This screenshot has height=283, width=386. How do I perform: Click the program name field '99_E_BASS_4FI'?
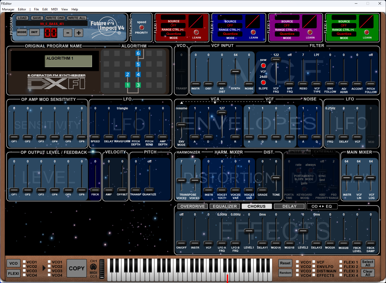[x=52, y=24]
